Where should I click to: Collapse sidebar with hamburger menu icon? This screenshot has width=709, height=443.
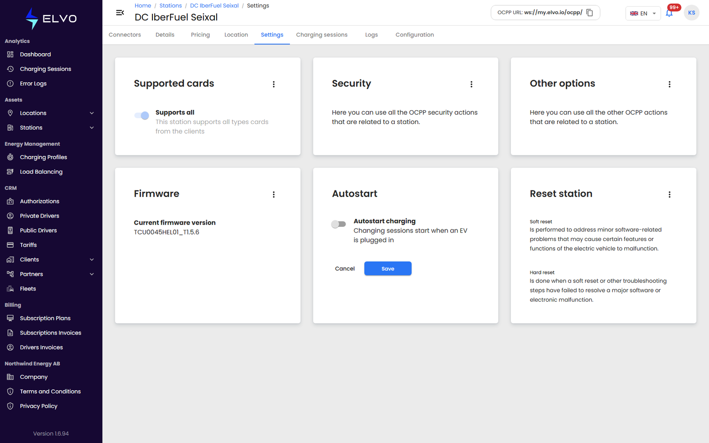point(120,13)
